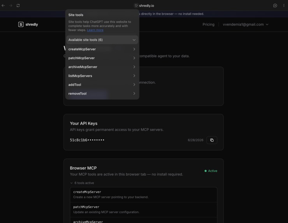Click the shredly logo icon
The width and height of the screenshot is (288, 223).
(21, 24)
